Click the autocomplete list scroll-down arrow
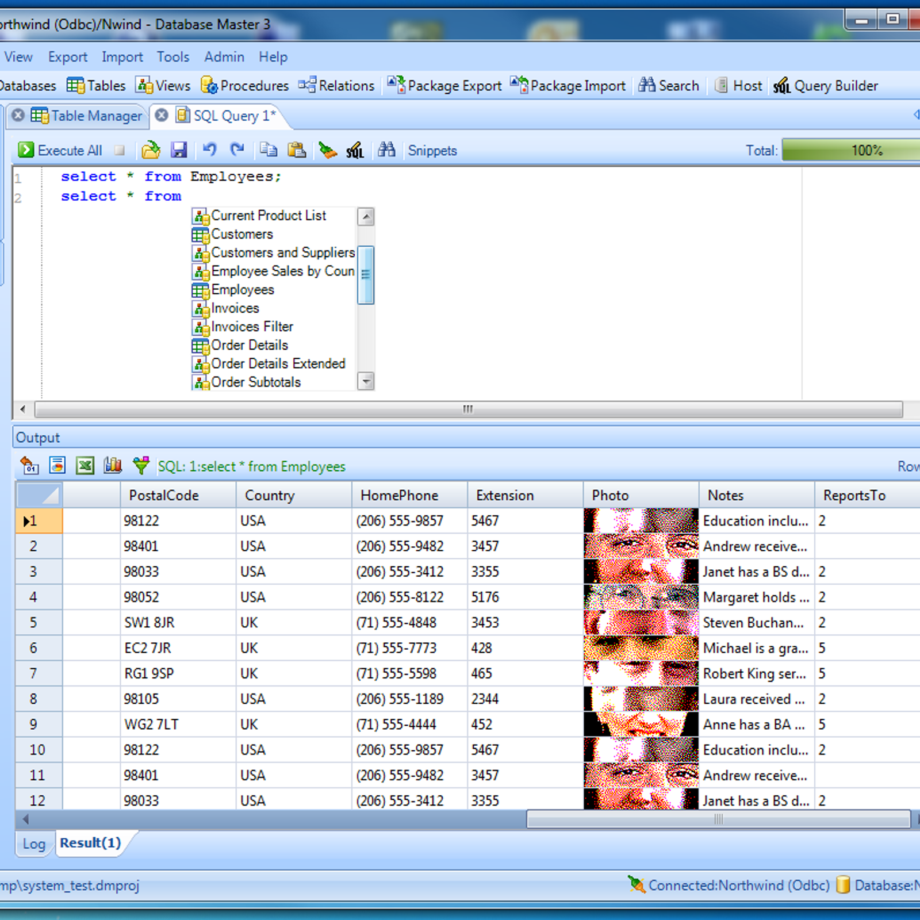This screenshot has width=920, height=920. coord(366,381)
